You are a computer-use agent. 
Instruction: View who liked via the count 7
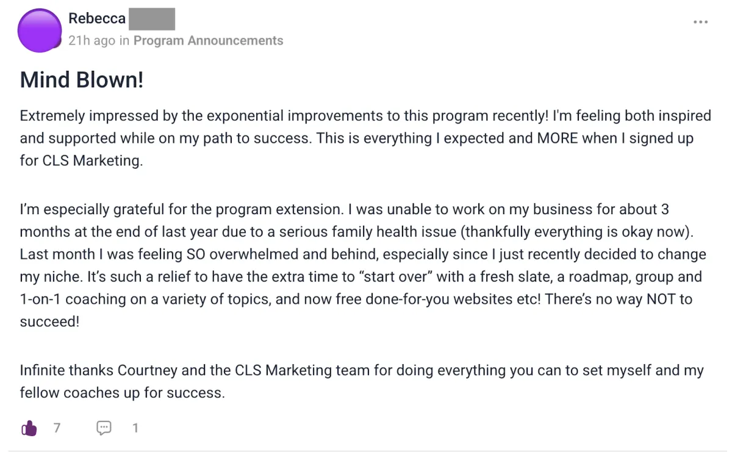point(57,428)
